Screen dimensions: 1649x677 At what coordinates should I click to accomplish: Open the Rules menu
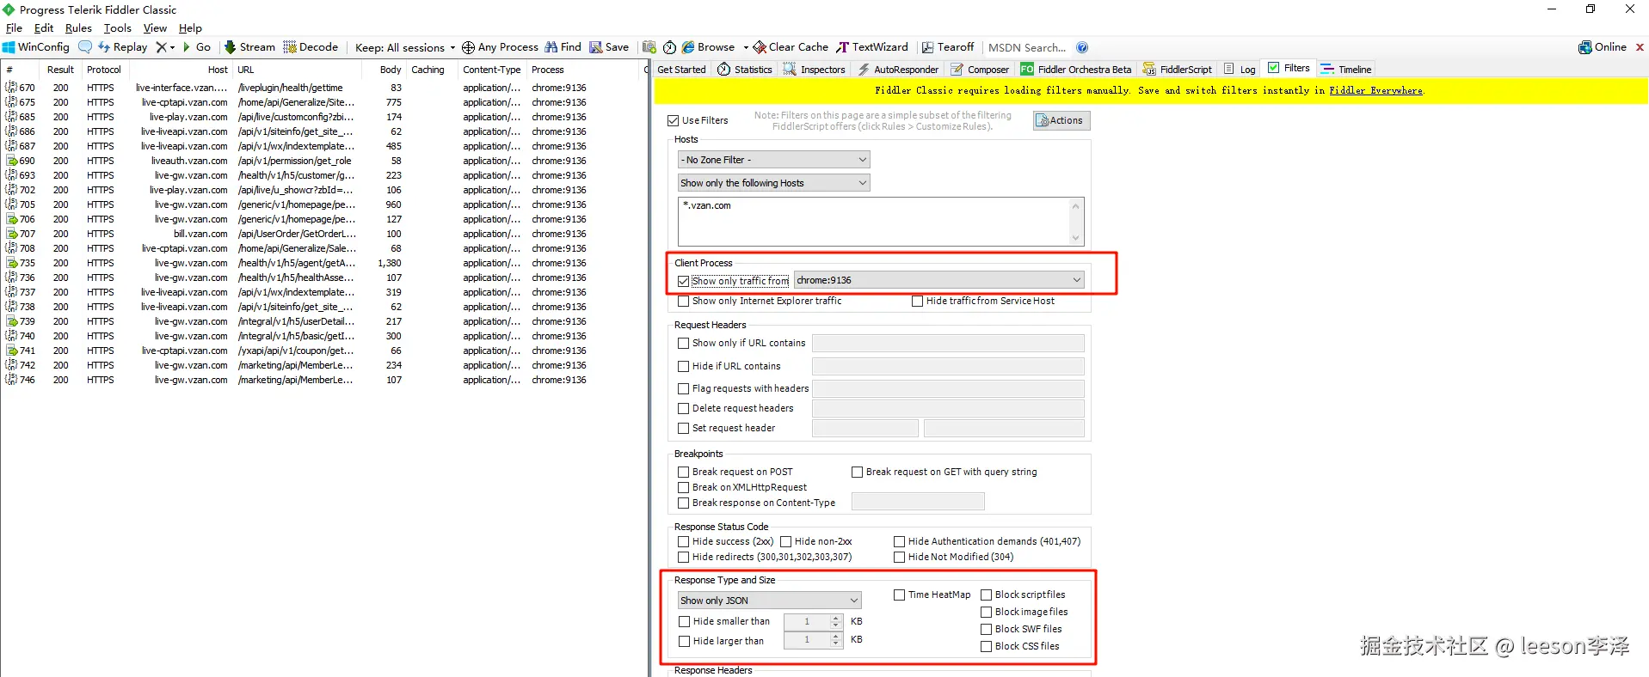(78, 28)
